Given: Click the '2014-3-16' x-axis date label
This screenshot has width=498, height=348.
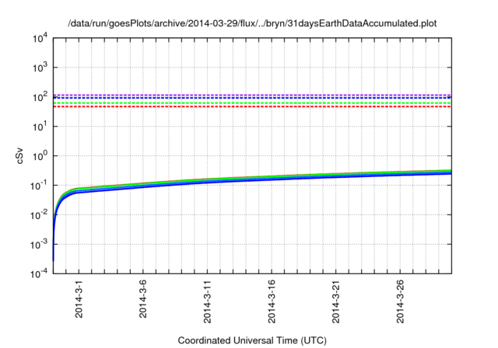Looking at the screenshot, I should point(272,301).
